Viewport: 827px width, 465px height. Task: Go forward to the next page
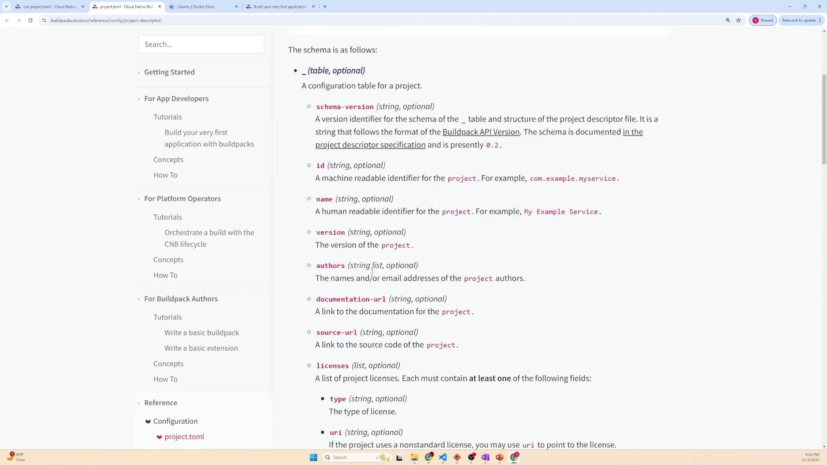coord(19,20)
